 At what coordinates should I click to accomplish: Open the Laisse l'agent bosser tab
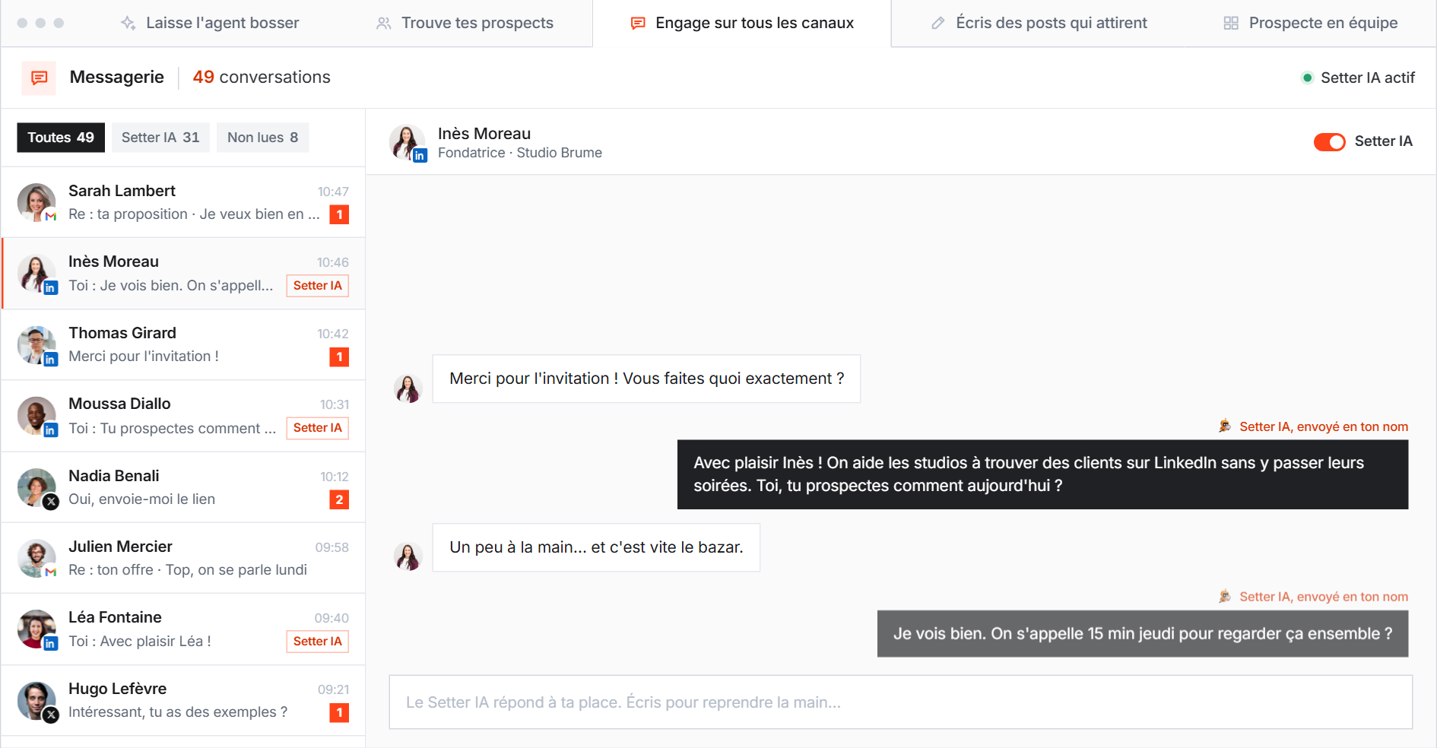pyautogui.click(x=210, y=23)
